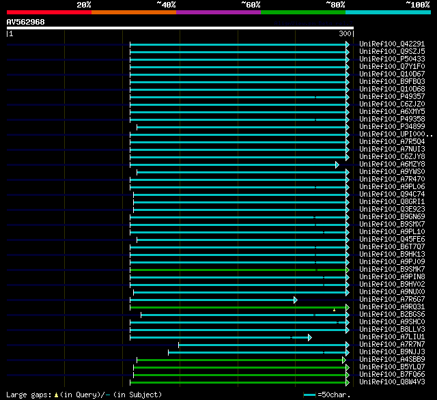Click the UniRef100_B9SMX7 label

[392, 225]
